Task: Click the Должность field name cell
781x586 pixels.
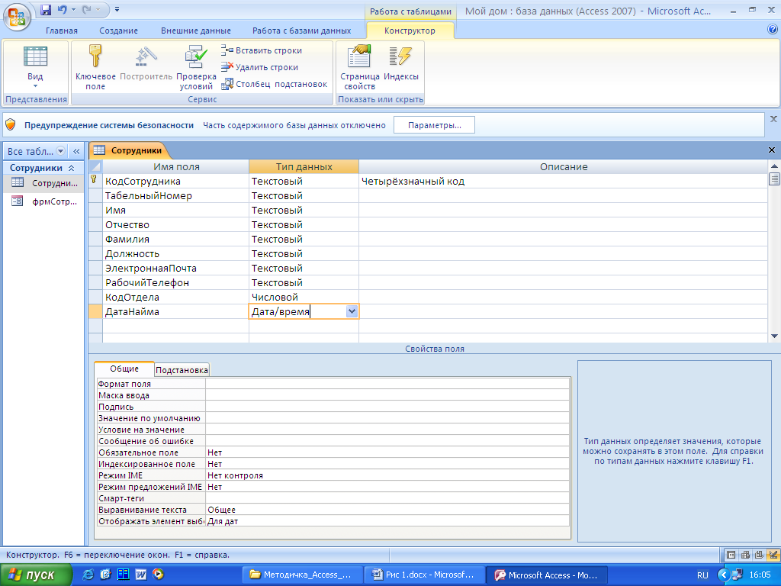Action: coord(176,253)
